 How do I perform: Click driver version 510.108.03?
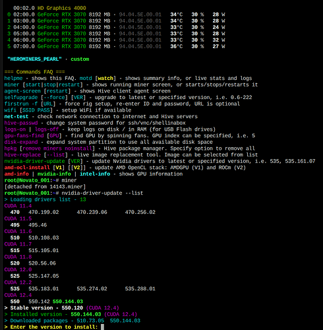pyautogui.click(x=44, y=238)
